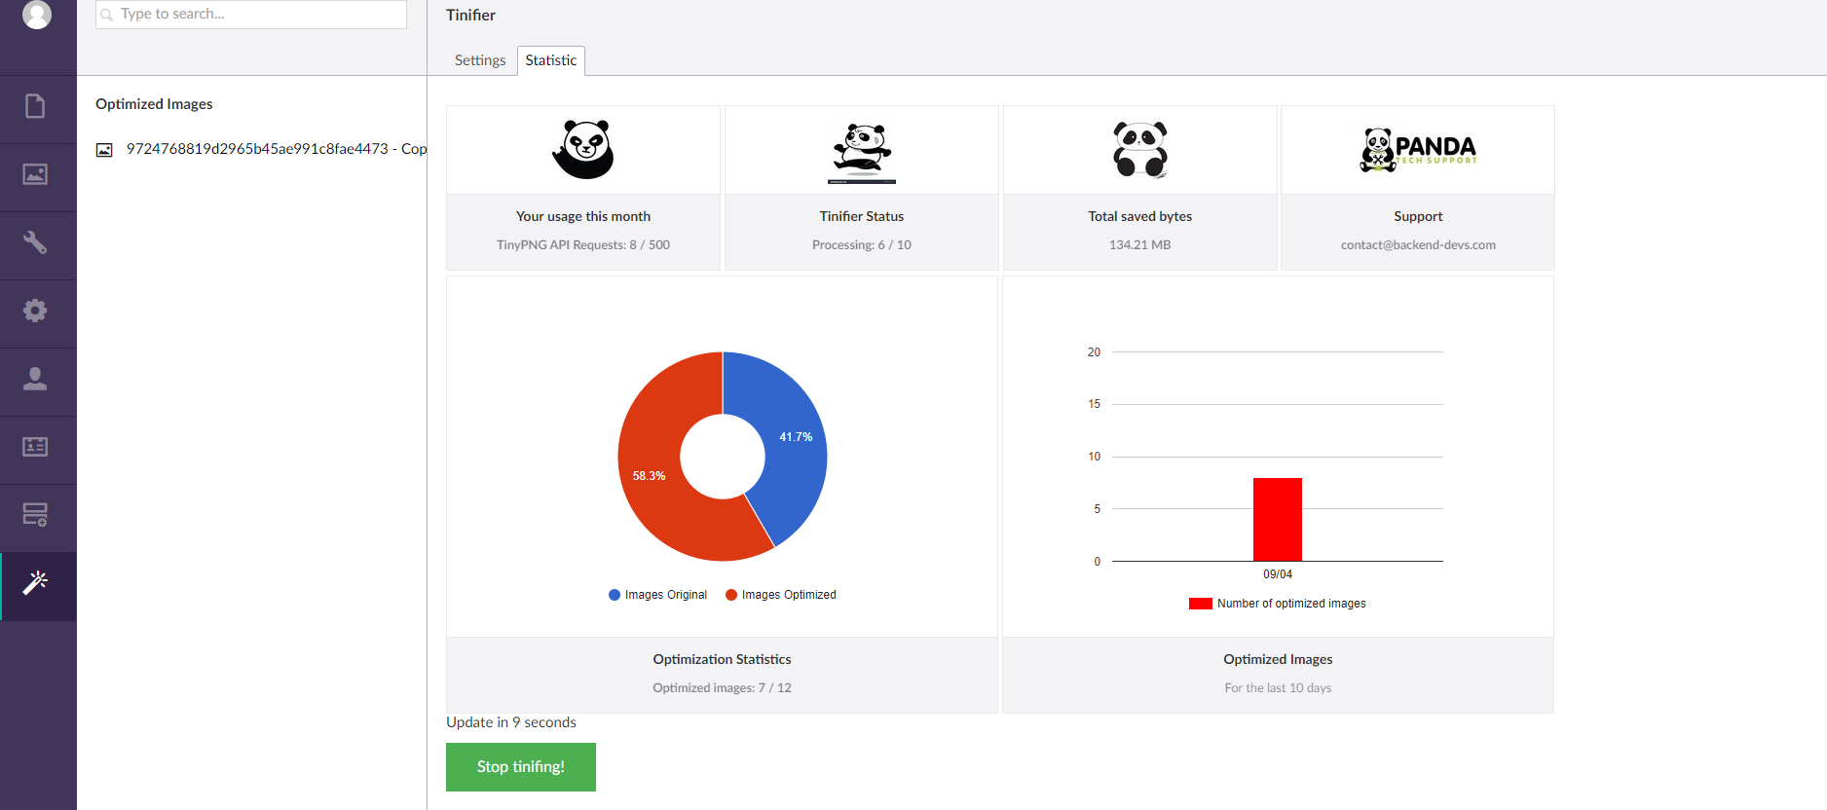Open the Users section person icon

(x=36, y=379)
